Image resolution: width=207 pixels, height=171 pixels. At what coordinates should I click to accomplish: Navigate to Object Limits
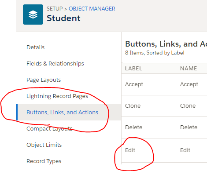click(44, 145)
